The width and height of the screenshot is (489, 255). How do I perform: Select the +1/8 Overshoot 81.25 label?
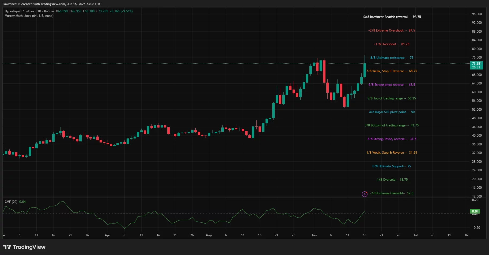392,44
